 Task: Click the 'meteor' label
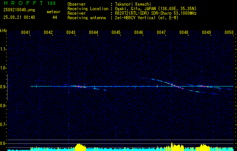[x=54, y=12]
